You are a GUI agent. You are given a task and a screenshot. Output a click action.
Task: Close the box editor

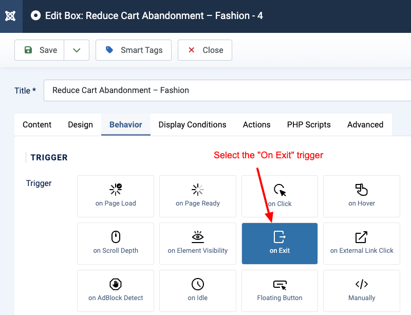tap(204, 50)
